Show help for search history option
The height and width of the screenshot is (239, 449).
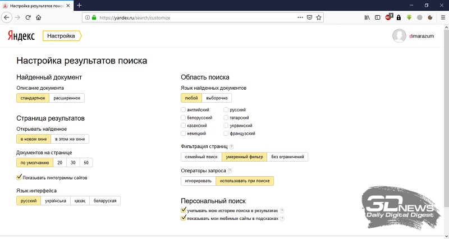coord(282,210)
